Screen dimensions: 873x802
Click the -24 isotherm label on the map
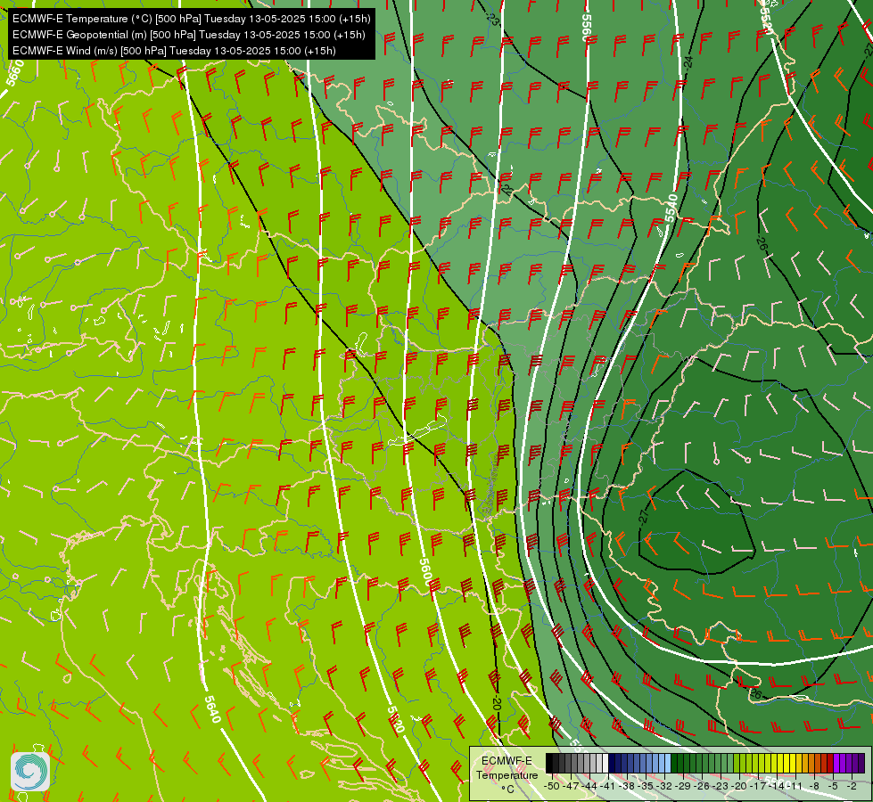pyautogui.click(x=688, y=62)
